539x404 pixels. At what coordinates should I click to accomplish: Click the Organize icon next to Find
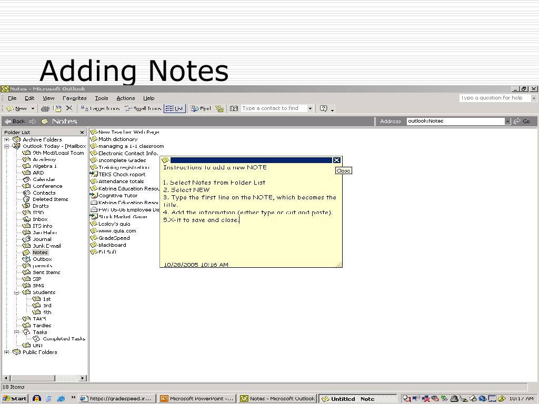click(219, 108)
